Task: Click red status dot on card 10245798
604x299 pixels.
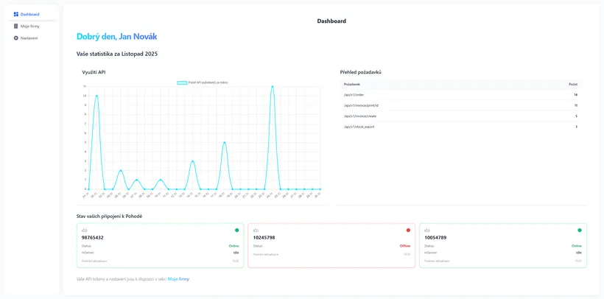Action: coord(408,230)
